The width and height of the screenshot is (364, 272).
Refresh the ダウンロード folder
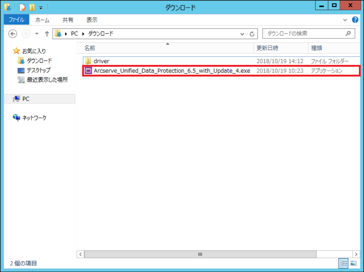(252, 34)
